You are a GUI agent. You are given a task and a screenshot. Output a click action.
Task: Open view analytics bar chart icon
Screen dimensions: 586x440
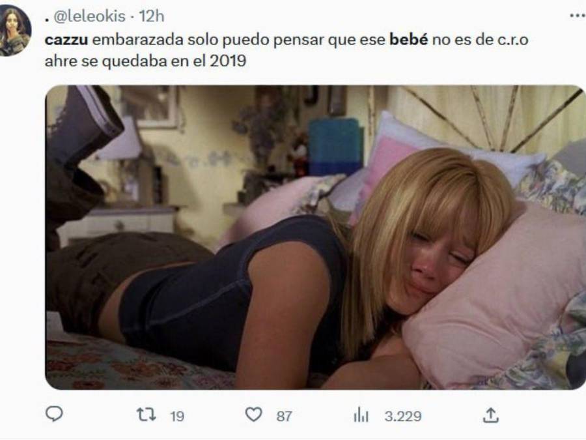point(361,415)
